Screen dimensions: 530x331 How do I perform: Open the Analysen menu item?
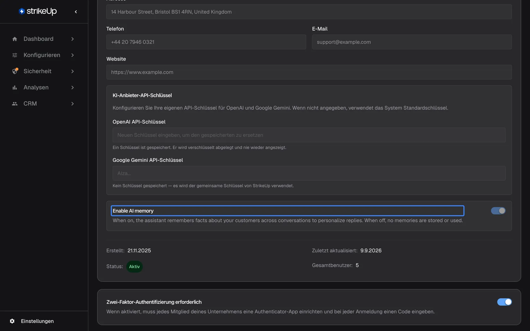pos(44,87)
